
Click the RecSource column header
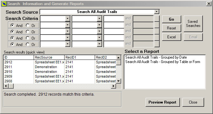pos(49,57)
